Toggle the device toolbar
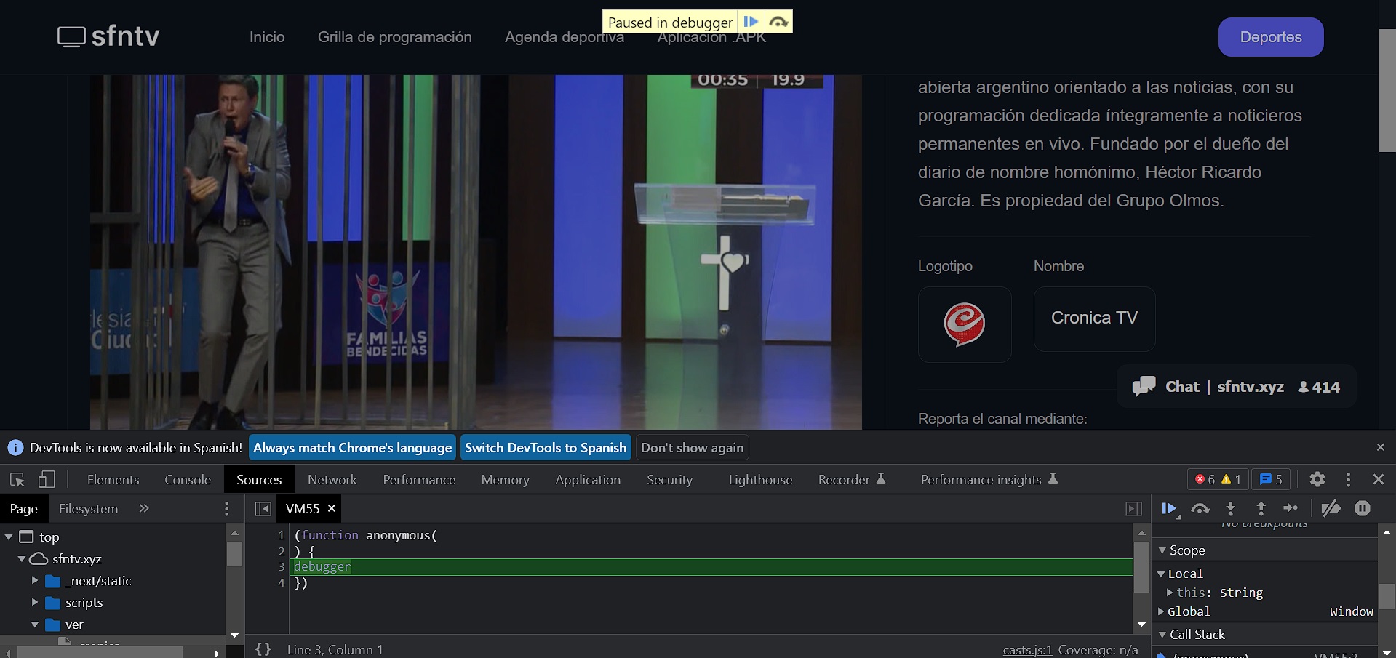The image size is (1396, 658). click(x=47, y=479)
